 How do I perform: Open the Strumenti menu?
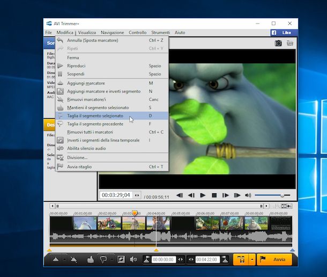[161, 32]
